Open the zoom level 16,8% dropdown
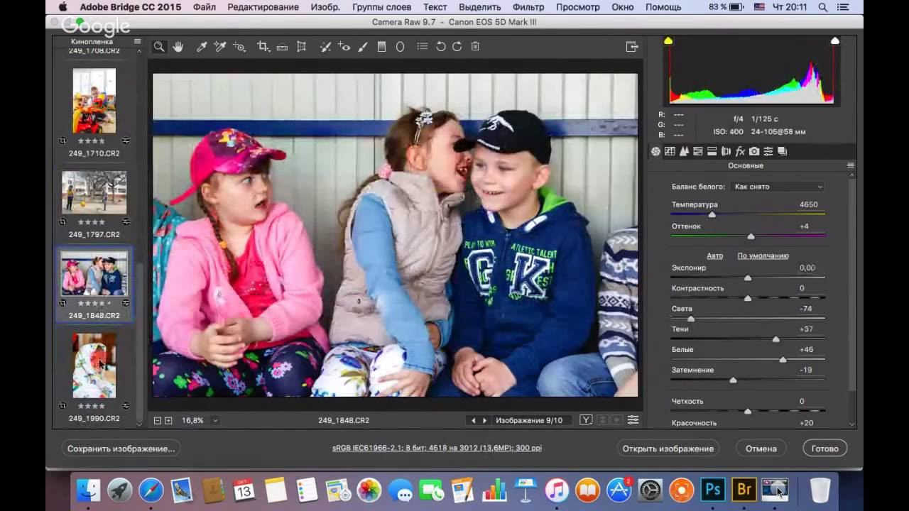The image size is (909, 511). tap(214, 420)
